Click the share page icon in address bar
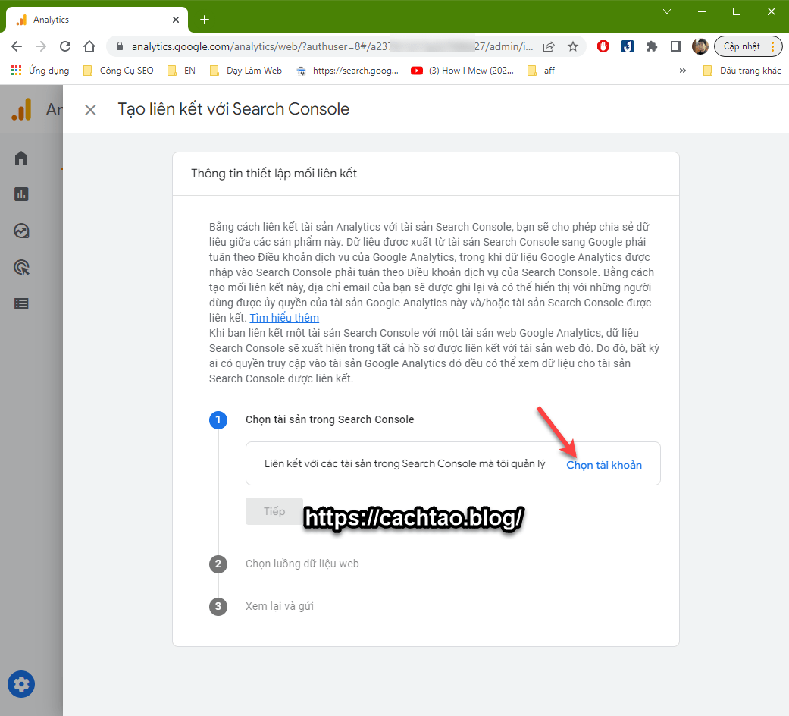This screenshot has height=716, width=789. pyautogui.click(x=549, y=46)
